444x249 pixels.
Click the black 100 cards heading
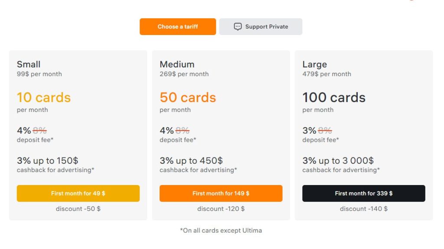(334, 97)
